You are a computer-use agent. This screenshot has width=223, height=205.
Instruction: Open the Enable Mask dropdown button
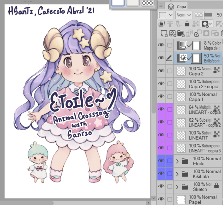206,24
